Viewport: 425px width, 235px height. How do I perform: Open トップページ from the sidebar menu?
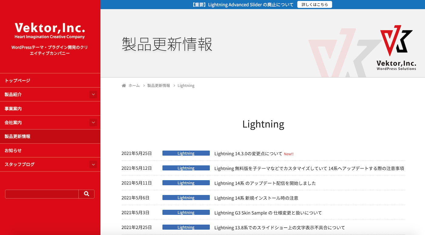[50, 80]
